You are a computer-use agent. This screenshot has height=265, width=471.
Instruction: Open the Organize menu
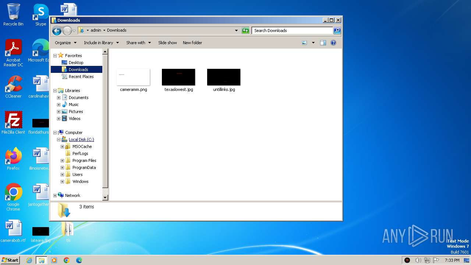(x=65, y=43)
